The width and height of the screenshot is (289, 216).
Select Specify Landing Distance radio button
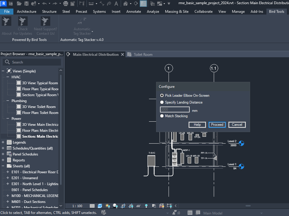point(162,102)
